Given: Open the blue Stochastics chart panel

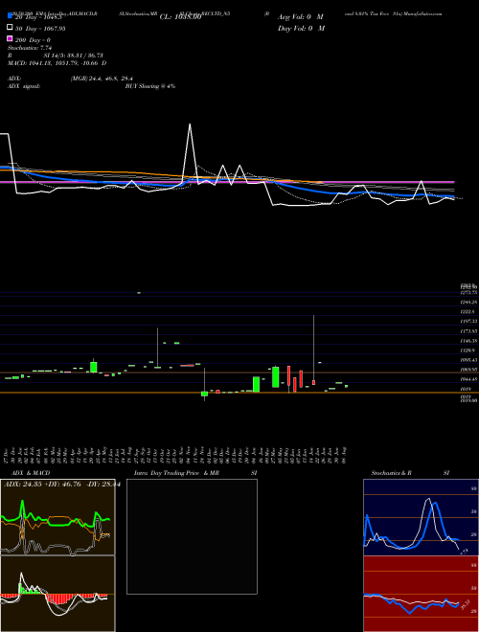Looking at the screenshot, I should click(x=421, y=517).
